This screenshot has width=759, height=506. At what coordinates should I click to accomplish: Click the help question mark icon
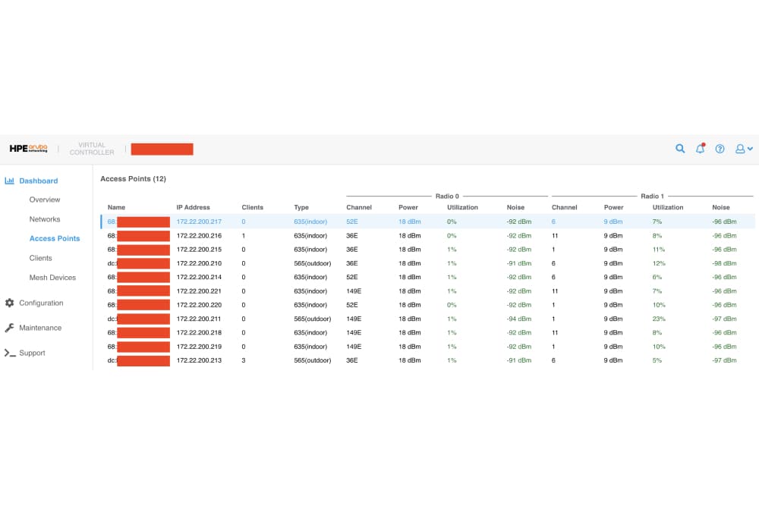tap(720, 149)
